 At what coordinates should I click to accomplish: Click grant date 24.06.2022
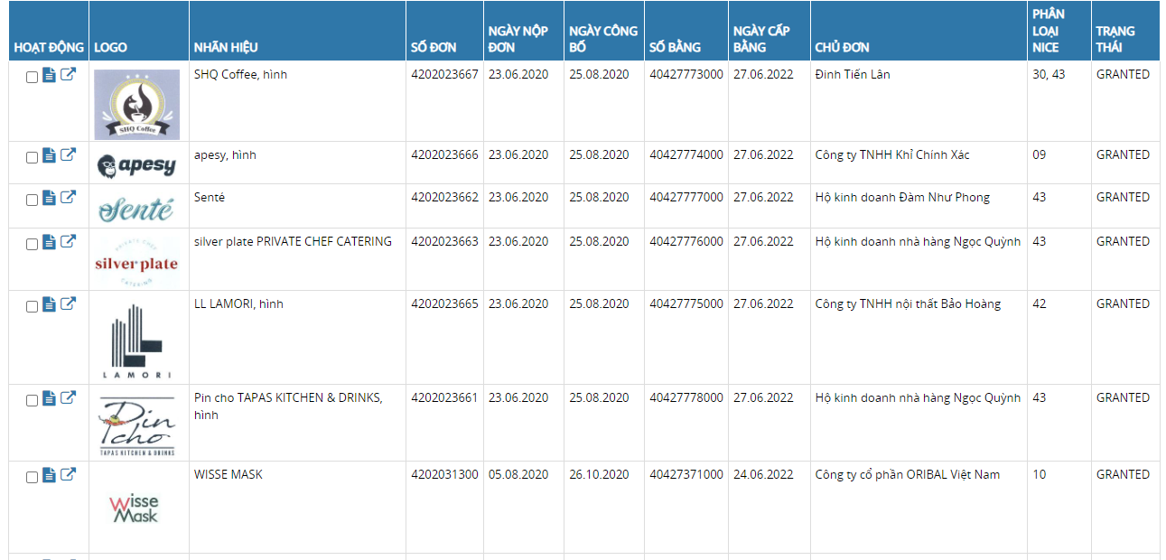click(763, 474)
